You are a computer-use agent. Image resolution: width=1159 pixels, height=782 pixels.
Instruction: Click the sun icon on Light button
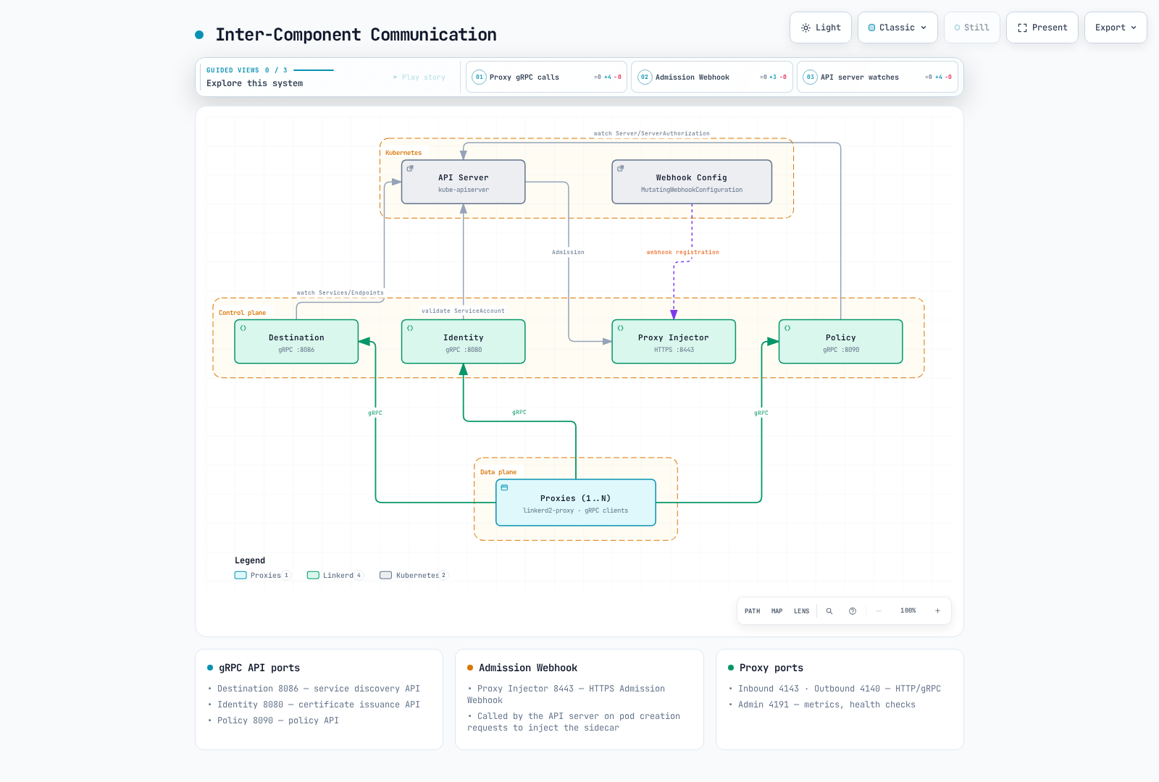(806, 28)
